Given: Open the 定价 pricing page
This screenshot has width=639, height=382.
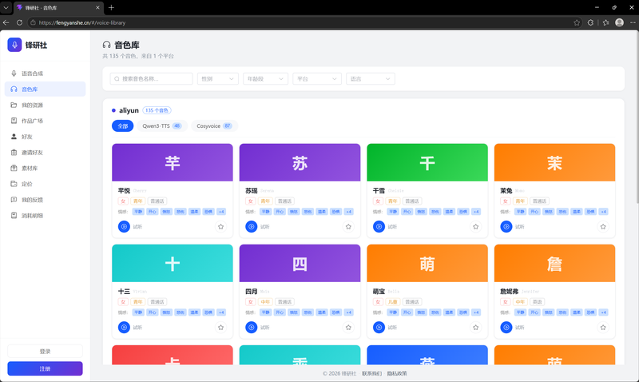Looking at the screenshot, I should (46, 184).
